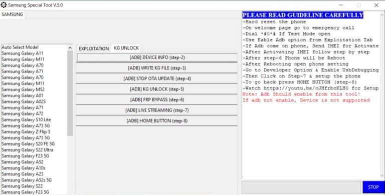
Task: Run [ADB] DEVICE INFO (step-2)
Action: tap(157, 57)
